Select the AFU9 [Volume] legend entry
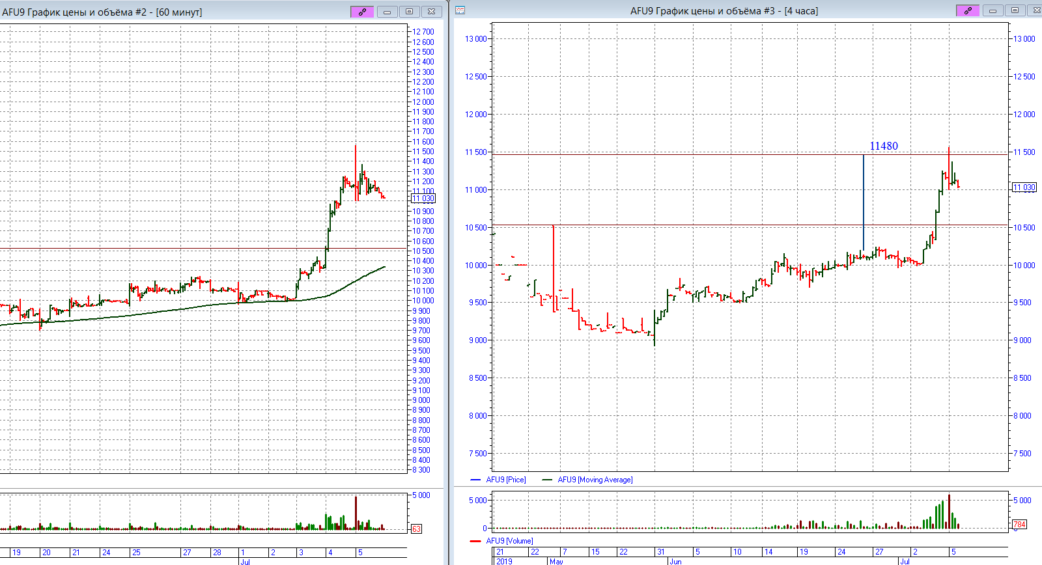The height and width of the screenshot is (565, 1042). [509, 541]
